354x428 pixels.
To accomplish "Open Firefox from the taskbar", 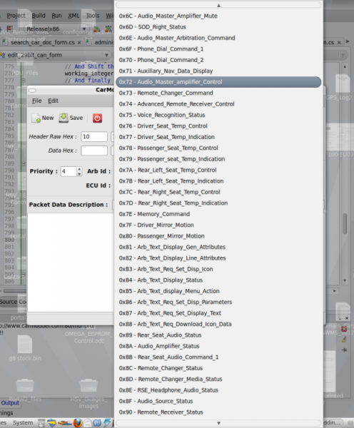I will click(x=78, y=423).
